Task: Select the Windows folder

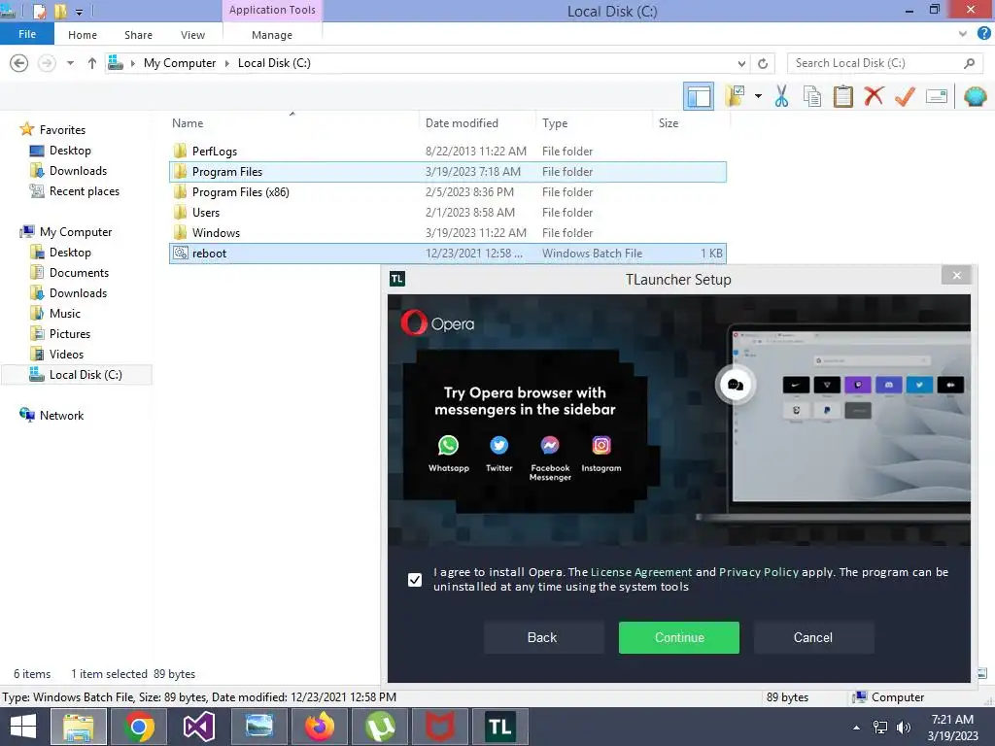Action: pos(447,233)
